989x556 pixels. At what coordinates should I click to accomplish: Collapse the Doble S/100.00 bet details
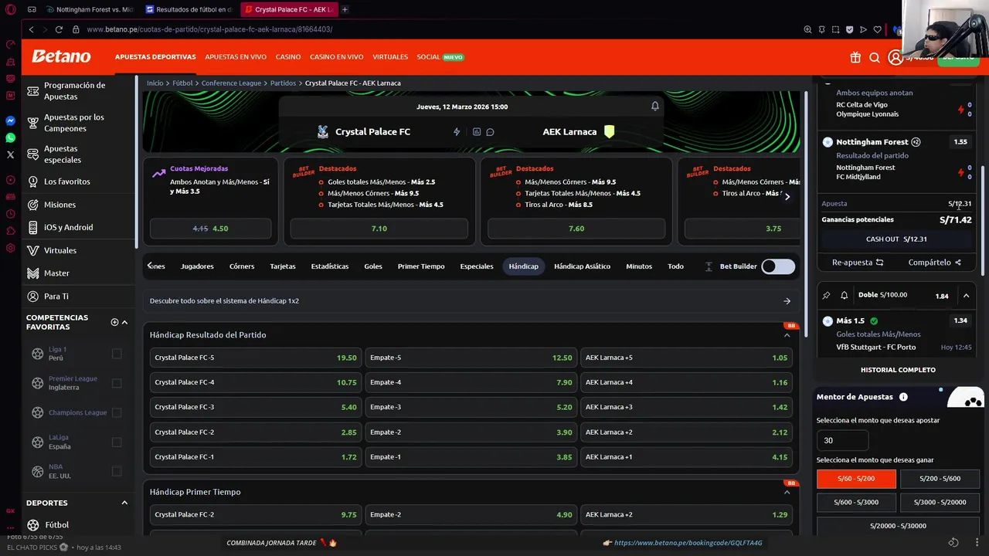(966, 296)
